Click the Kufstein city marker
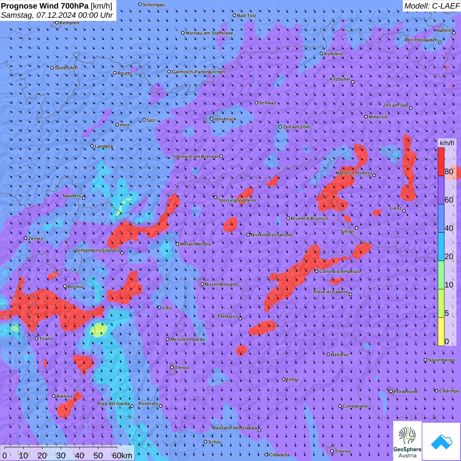The image size is (461, 461). (x=322, y=53)
